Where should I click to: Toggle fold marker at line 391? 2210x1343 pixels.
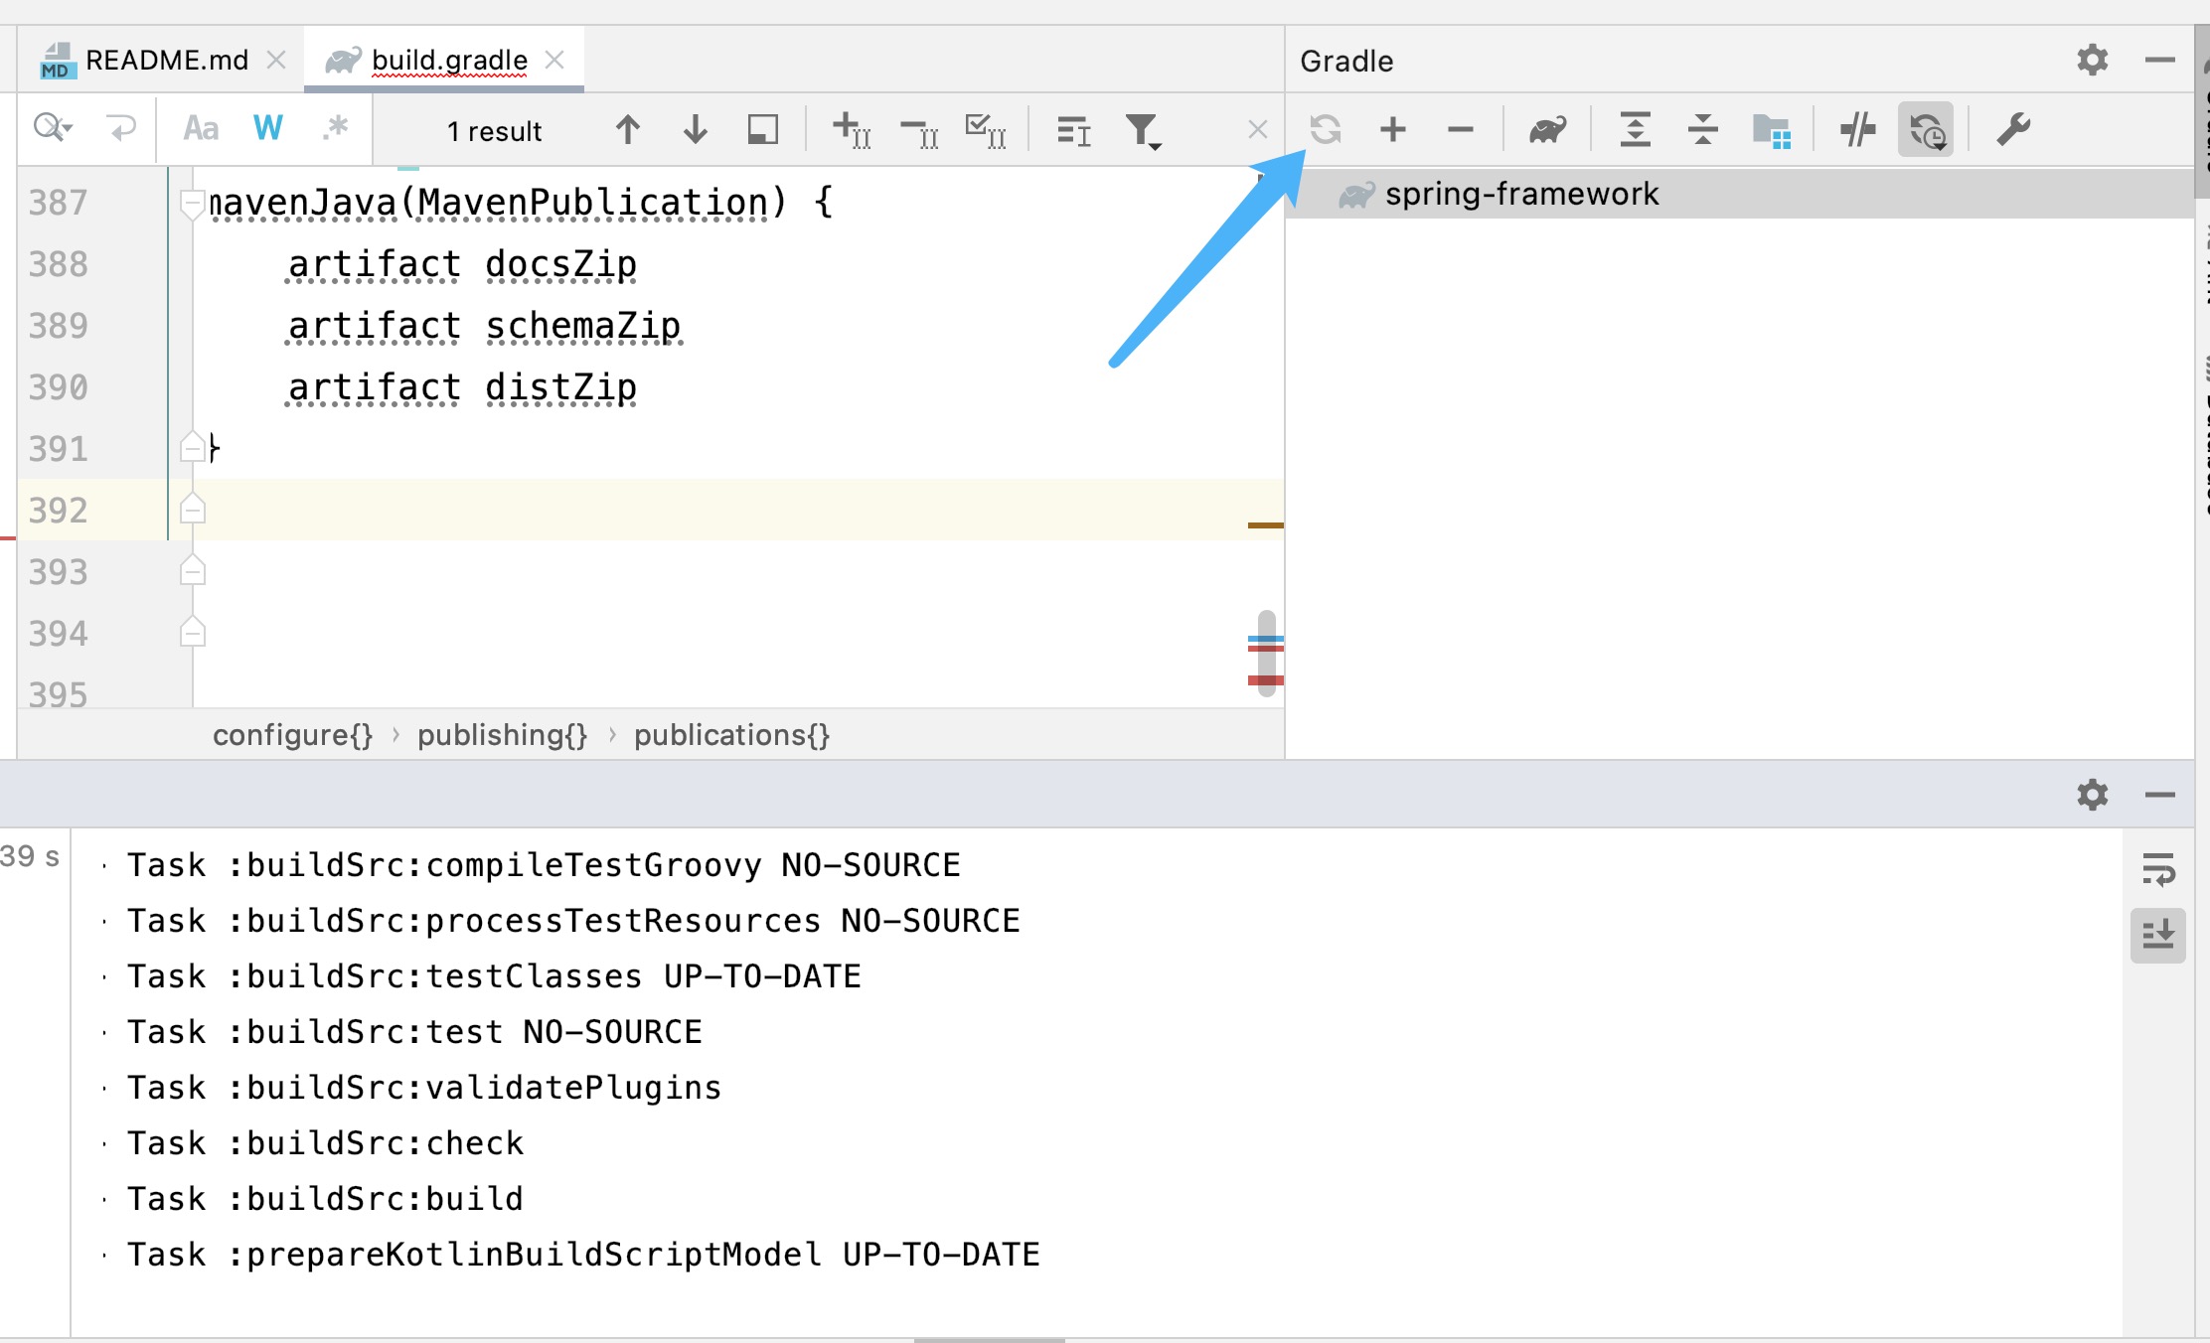coord(192,448)
